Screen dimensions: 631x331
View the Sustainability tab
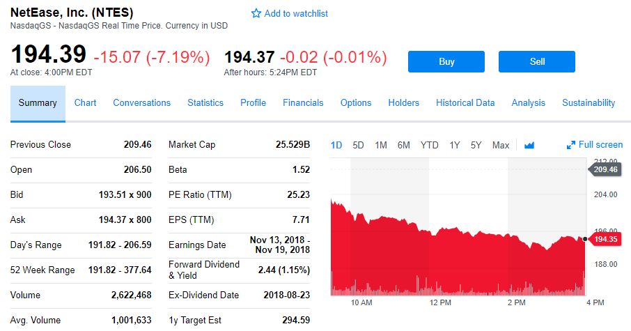(x=589, y=103)
